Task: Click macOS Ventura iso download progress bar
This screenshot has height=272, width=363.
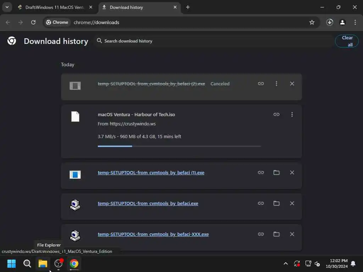Action: pyautogui.click(x=179, y=146)
